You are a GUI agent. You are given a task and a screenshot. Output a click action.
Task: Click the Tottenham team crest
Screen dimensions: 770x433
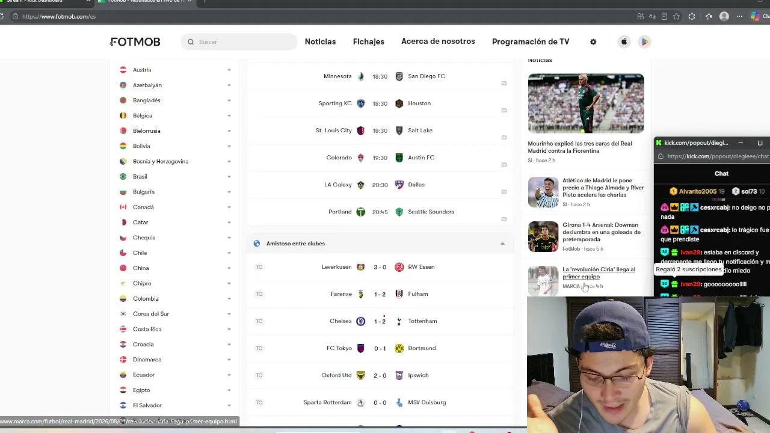pyautogui.click(x=399, y=321)
